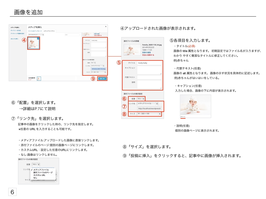Choose アイキャッチ画像を設定 in the left sidebar

pyautogui.click(x=17, y=33)
